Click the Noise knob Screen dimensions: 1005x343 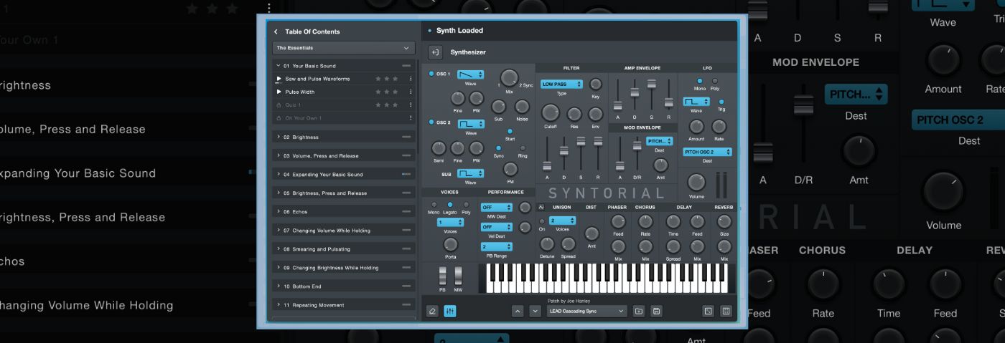coord(522,107)
